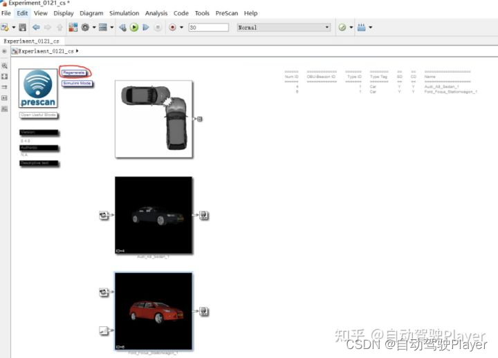This screenshot has height=358, width=498.
Task: Open the New Model dropdown arrow
Action: 14,28
